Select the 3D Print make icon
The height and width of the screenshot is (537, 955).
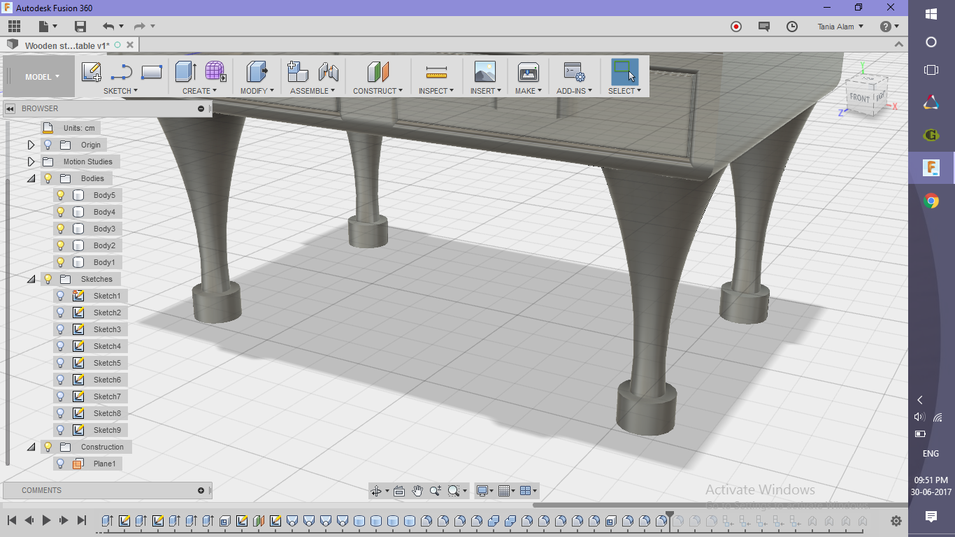click(529, 72)
